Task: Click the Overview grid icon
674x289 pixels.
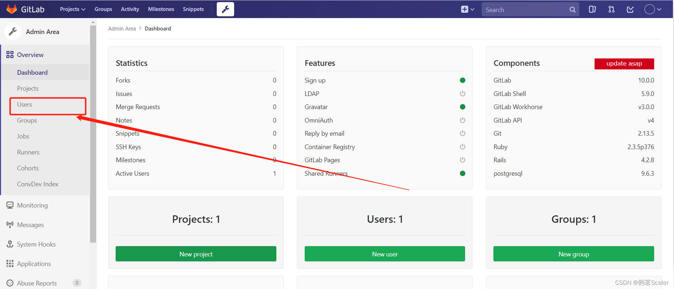Action: coord(10,55)
